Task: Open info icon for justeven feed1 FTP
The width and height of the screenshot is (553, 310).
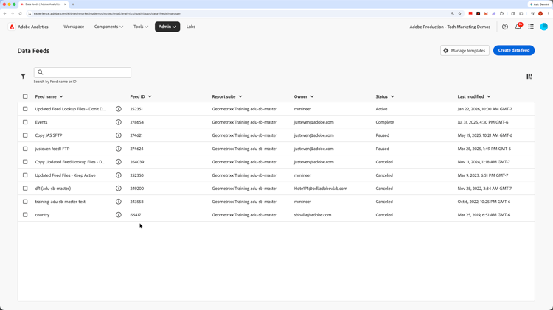Action: pos(119,149)
